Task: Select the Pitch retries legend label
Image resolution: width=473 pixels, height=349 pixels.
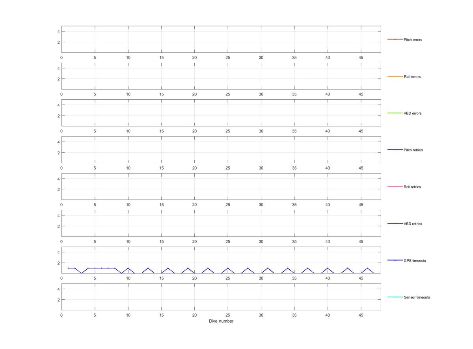Action: tap(413, 150)
